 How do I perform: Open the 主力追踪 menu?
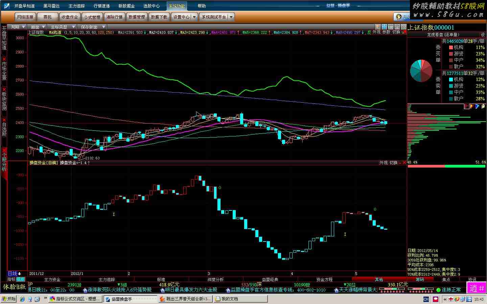(x=76, y=6)
